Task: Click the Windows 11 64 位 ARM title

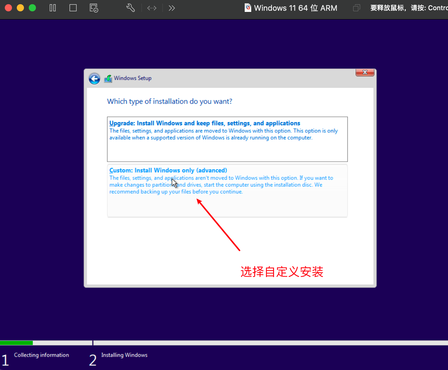Action: (296, 8)
